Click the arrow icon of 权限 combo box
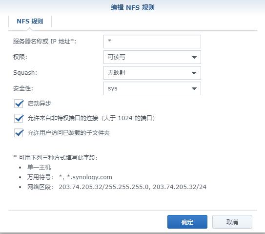 [x=194, y=57]
